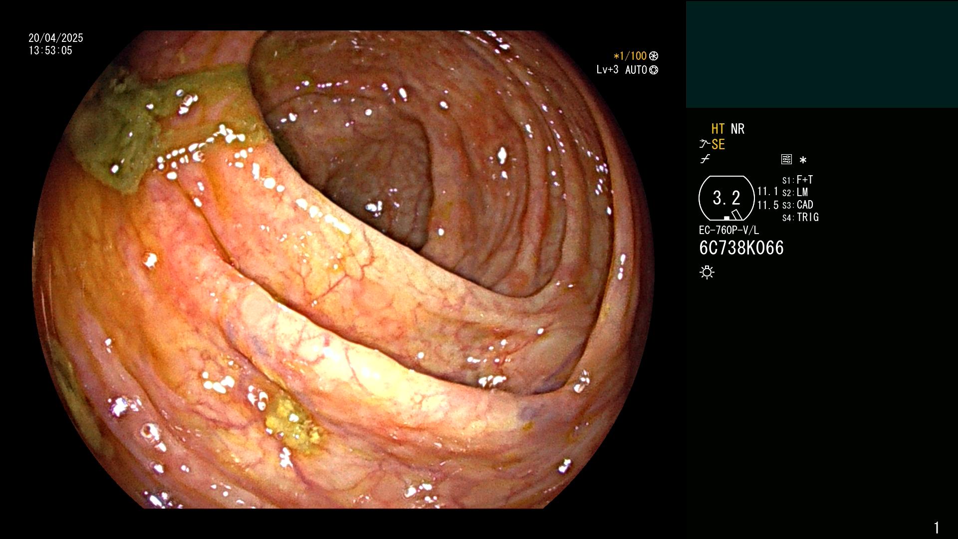Click the light source lamp icon
This screenshot has width=958, height=539.
(707, 272)
